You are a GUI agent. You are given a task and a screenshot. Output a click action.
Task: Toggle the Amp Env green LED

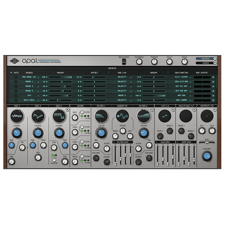[x=177, y=142]
